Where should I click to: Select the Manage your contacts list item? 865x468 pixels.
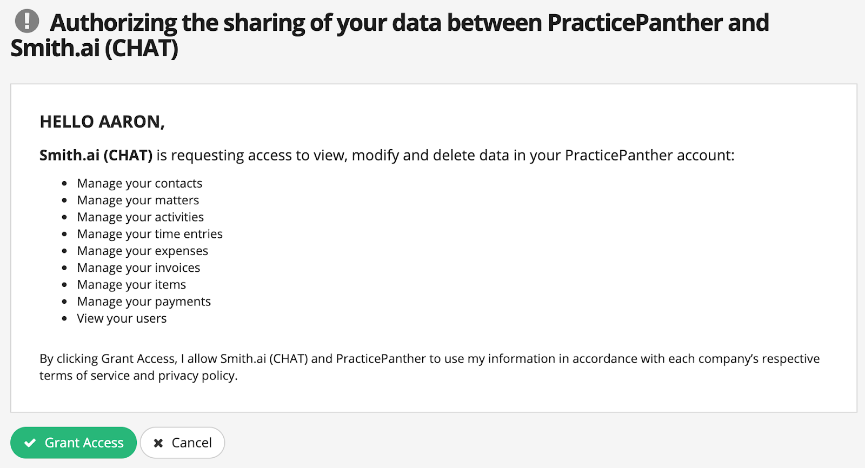point(139,183)
